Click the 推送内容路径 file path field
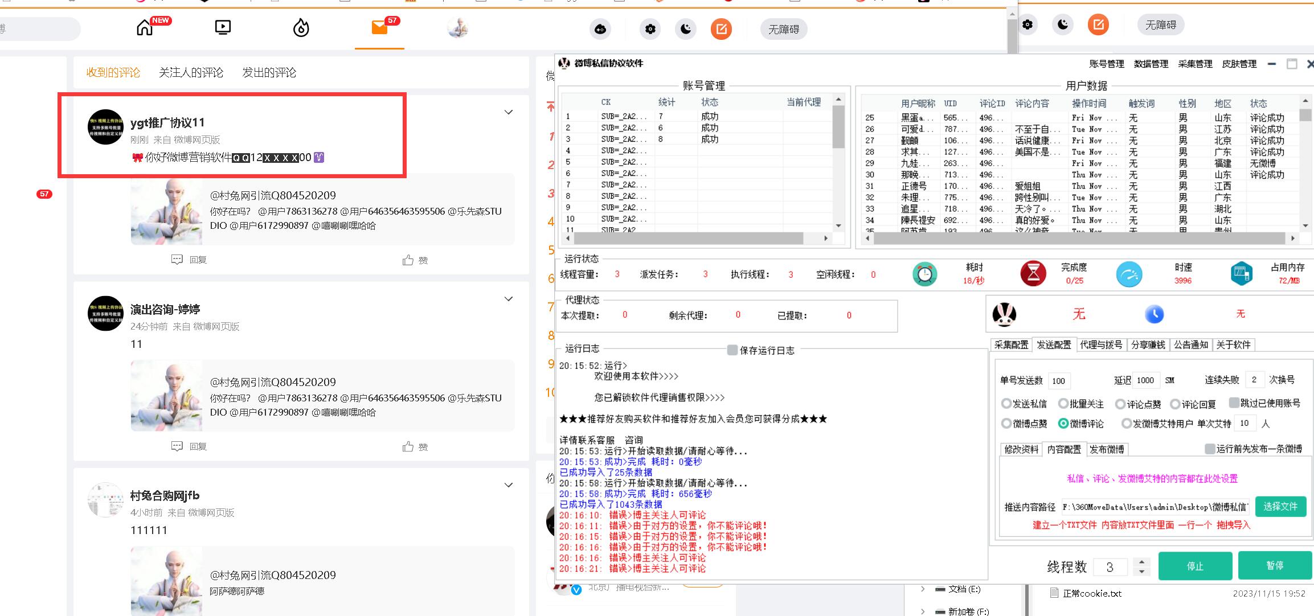Viewport: 1314px width, 616px height. (x=1156, y=507)
